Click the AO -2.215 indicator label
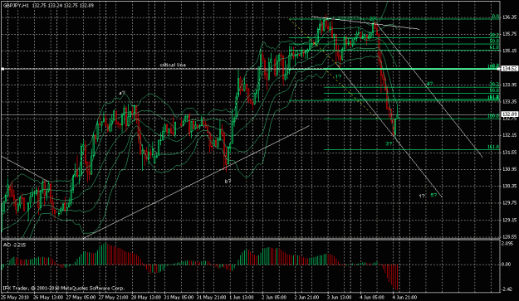Image resolution: width=519 pixels, height=301 pixels. (15, 245)
